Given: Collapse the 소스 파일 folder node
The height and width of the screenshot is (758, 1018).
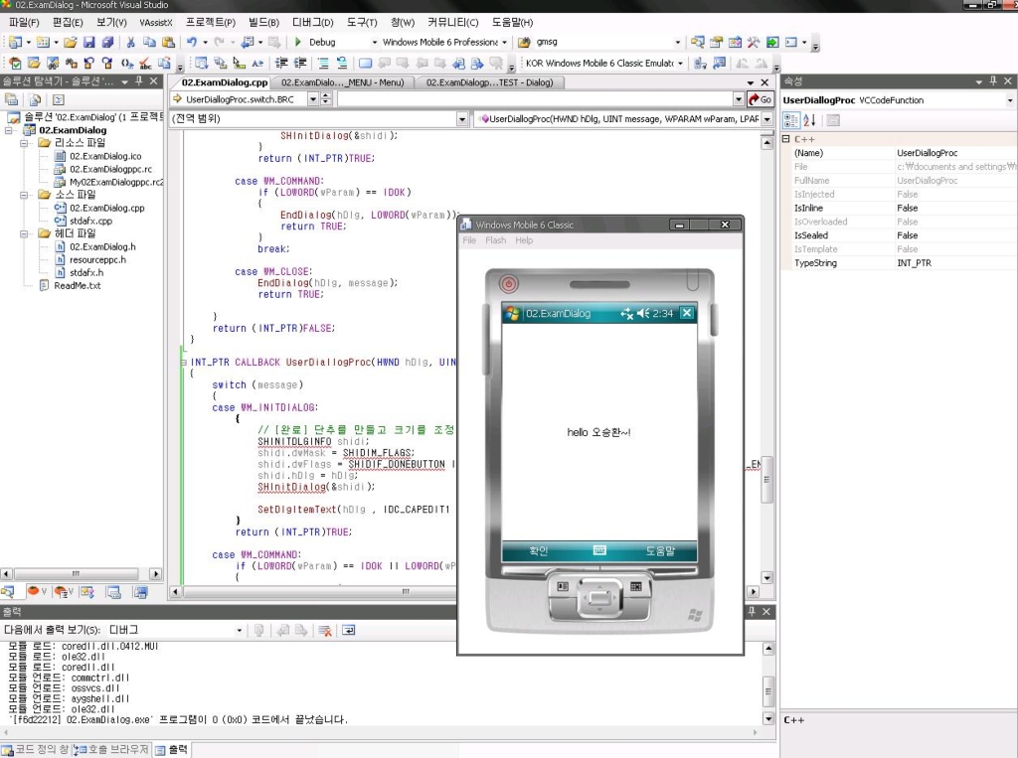Looking at the screenshot, I should click(24, 195).
